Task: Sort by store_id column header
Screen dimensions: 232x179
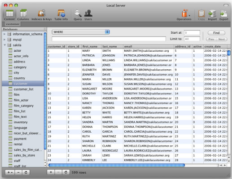Action: (x=74, y=46)
